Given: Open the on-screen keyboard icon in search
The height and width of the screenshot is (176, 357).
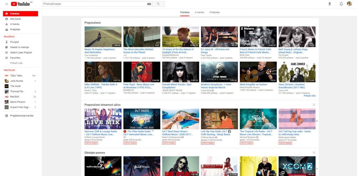Looking at the screenshot, I should [x=149, y=4].
